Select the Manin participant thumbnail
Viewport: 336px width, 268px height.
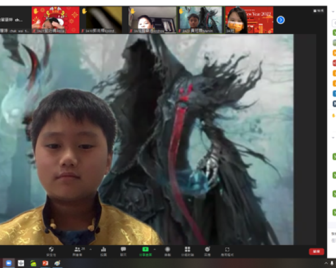point(200,20)
